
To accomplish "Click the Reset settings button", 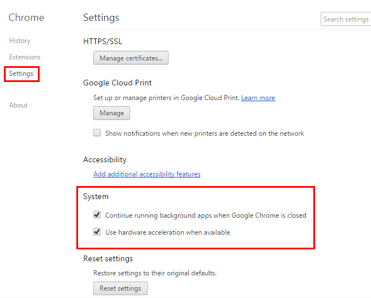I will coord(120,288).
